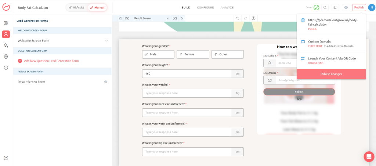Open the help question mark icon
The height and width of the screenshot is (166, 376).
[6, 158]
